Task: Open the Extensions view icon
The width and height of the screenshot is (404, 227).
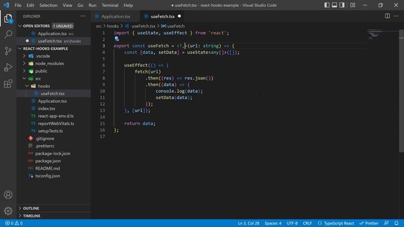Action: pyautogui.click(x=8, y=83)
